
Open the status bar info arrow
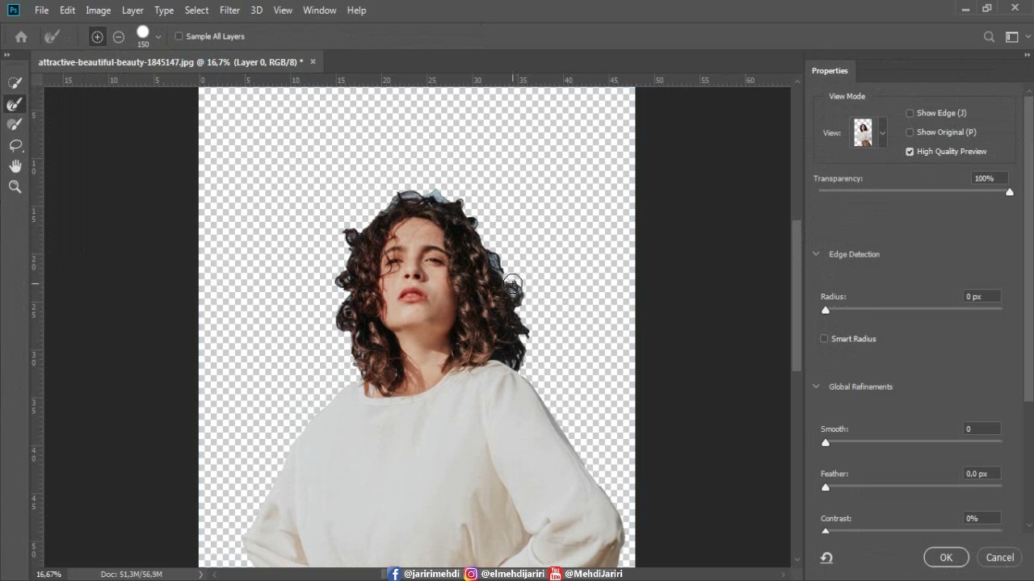(201, 574)
